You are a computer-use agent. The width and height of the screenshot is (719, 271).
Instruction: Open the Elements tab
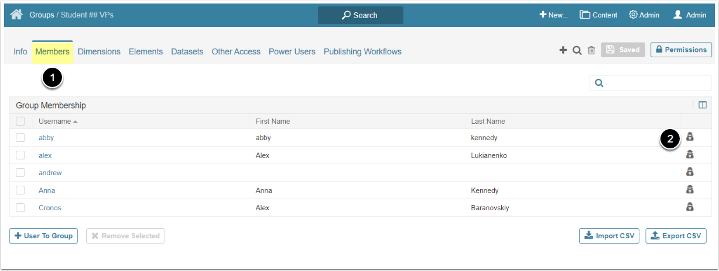tap(146, 51)
